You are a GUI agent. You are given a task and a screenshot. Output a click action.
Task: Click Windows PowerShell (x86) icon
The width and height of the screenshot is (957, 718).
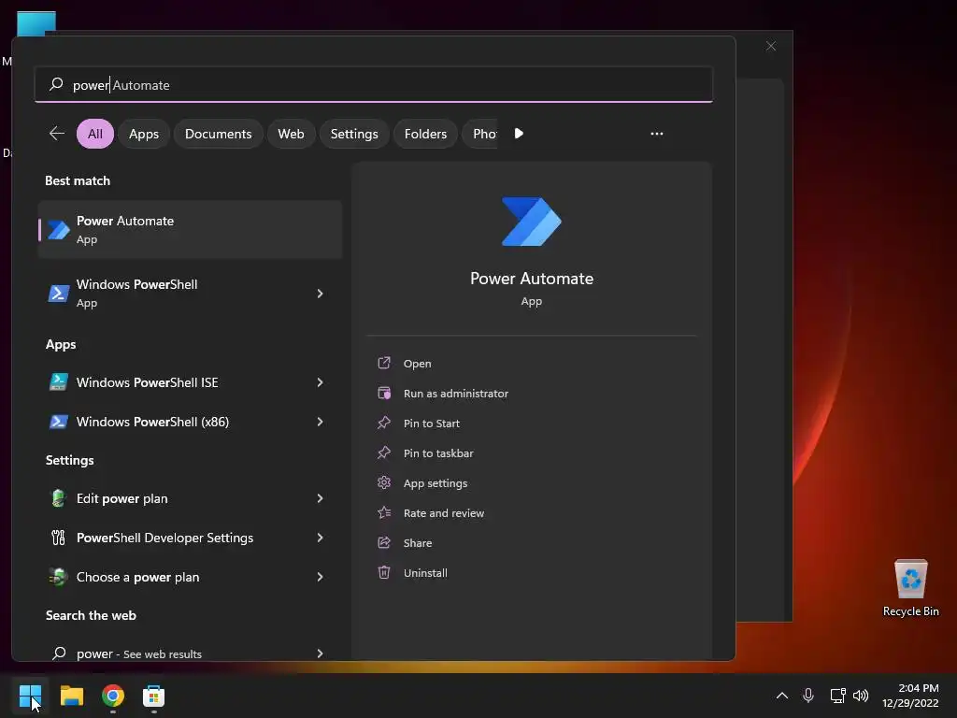tap(59, 422)
